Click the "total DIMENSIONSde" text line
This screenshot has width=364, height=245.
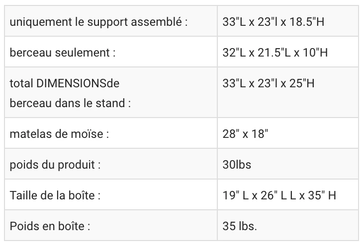click(x=65, y=83)
